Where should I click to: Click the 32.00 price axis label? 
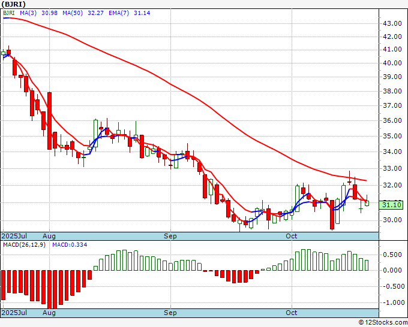click(x=392, y=185)
